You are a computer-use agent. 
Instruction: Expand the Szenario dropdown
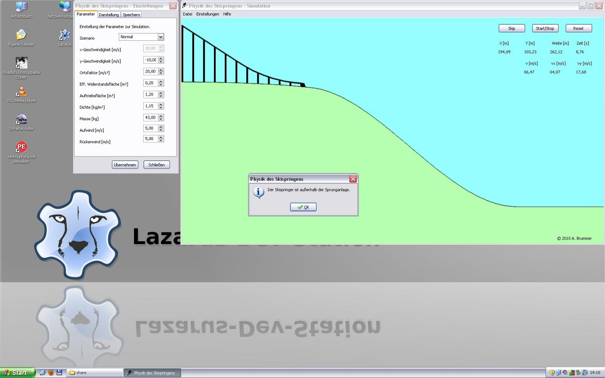coord(161,37)
